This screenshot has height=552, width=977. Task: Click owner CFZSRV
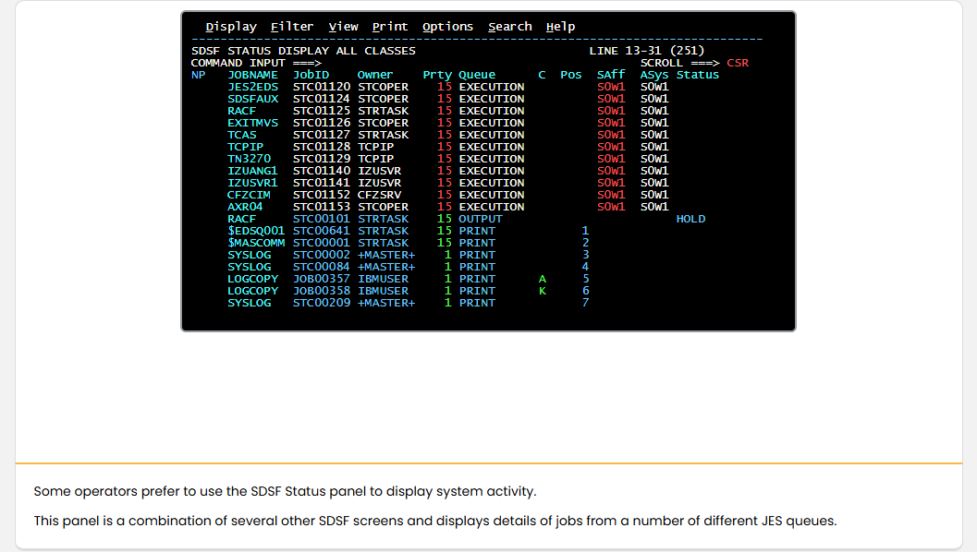(380, 195)
